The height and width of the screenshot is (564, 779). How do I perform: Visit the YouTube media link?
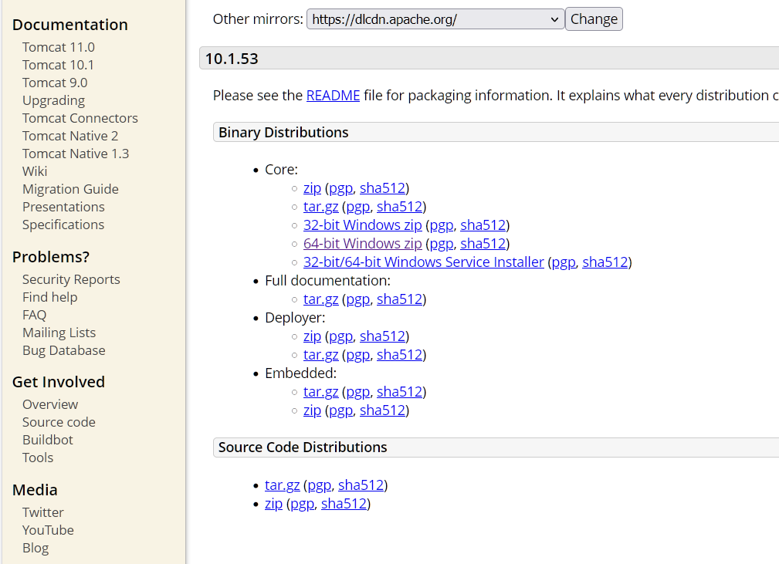(x=48, y=530)
